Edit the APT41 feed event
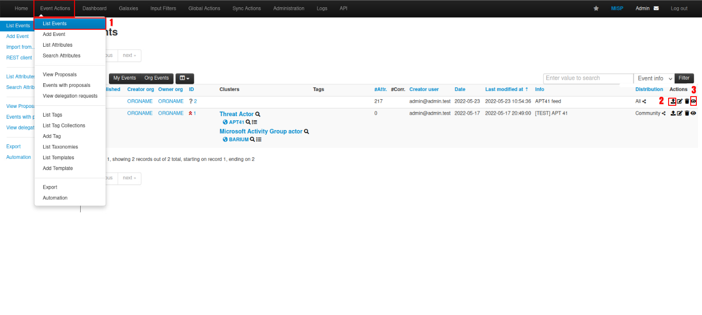Viewport: 702px width, 315px height. point(680,101)
